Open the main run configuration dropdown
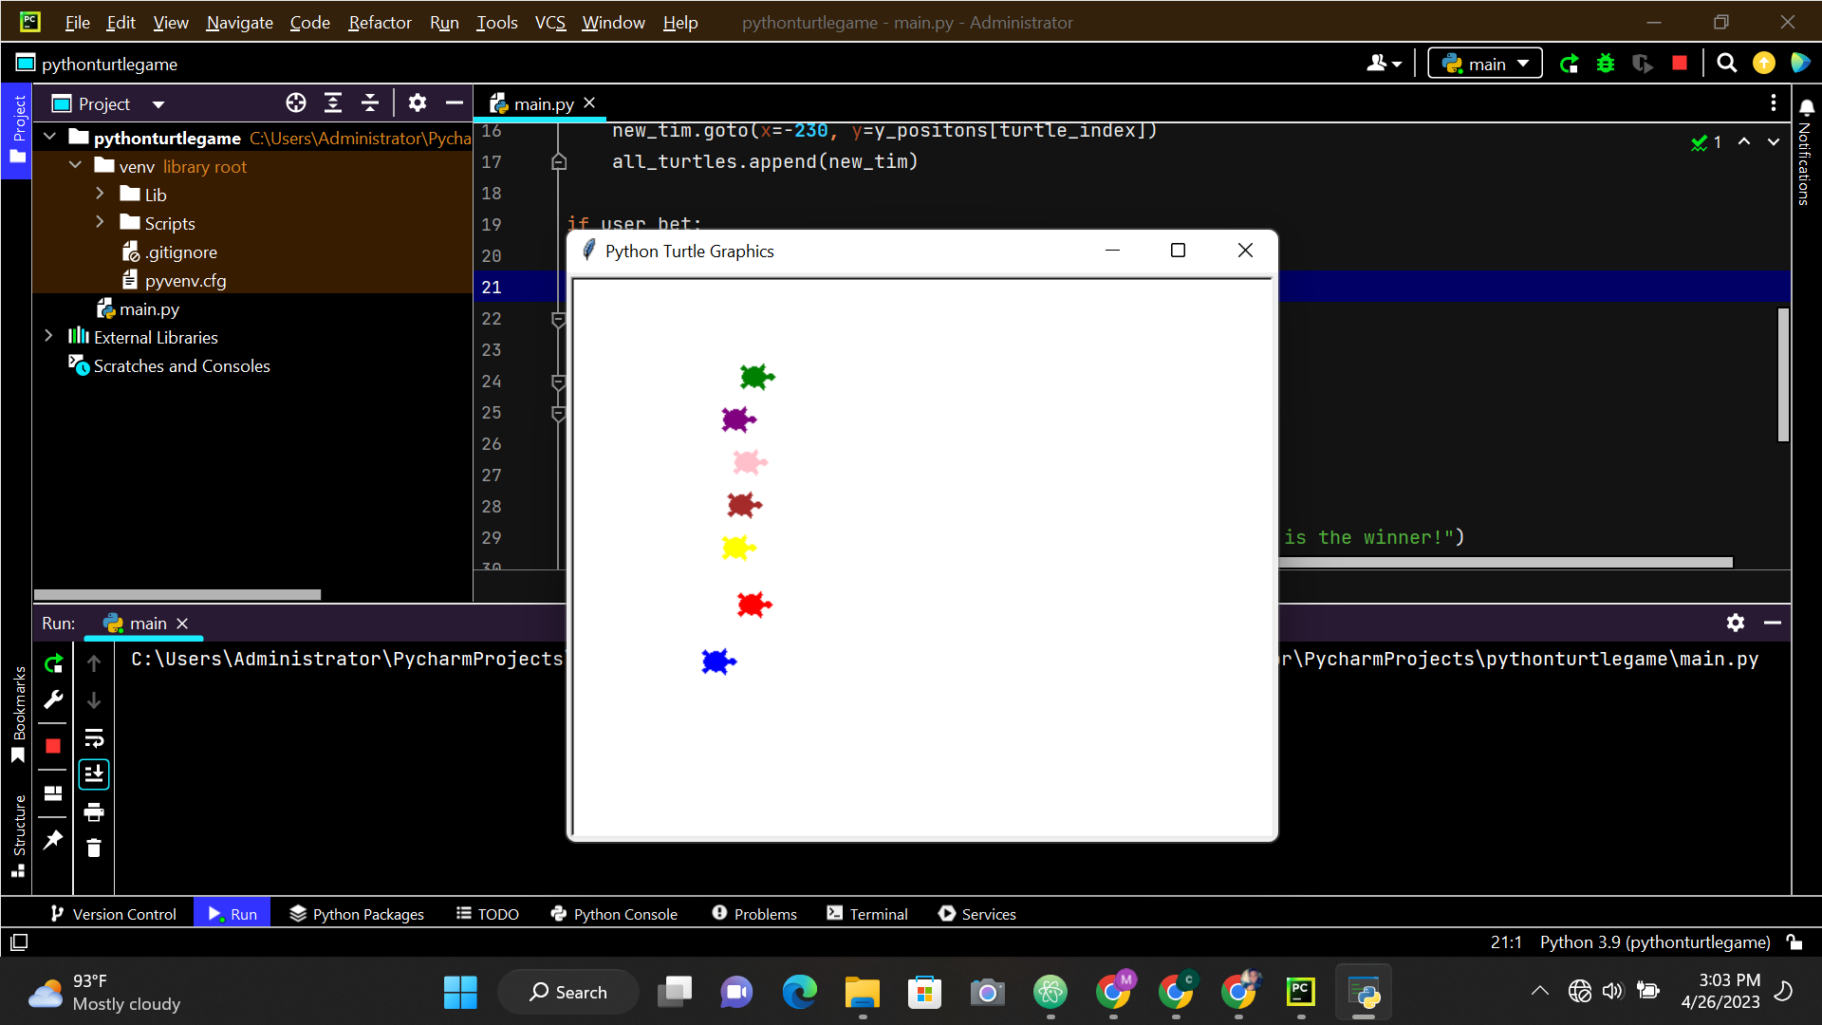 (1485, 64)
